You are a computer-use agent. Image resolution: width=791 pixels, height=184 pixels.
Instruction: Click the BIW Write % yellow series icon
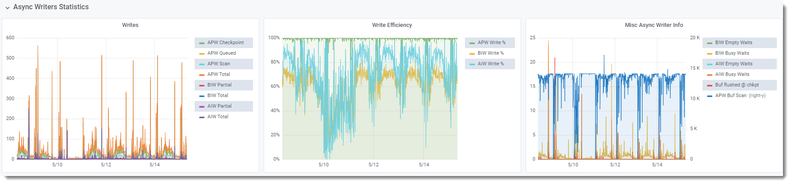(x=472, y=53)
